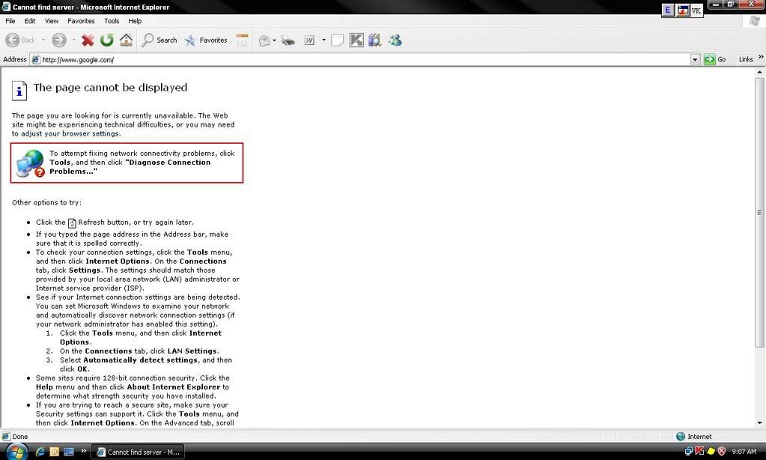This screenshot has width=766, height=460.
Task: Expand the Links toolbar chevron
Action: 761,57
